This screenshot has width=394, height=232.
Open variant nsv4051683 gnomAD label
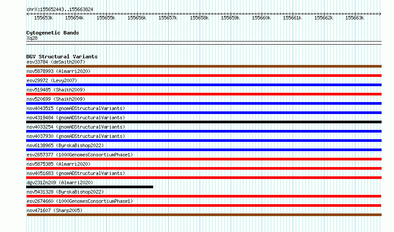(76, 173)
